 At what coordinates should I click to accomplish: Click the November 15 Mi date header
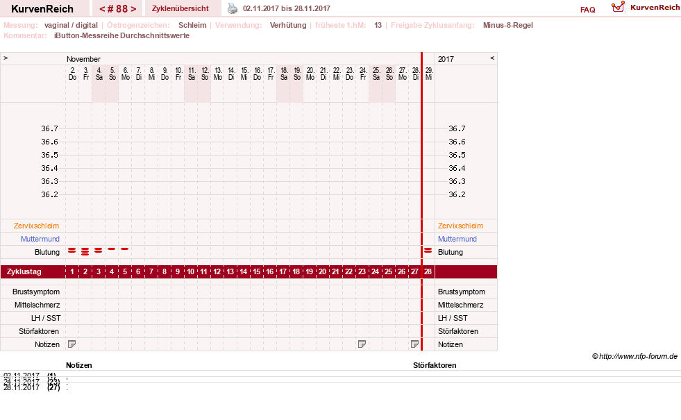244,74
